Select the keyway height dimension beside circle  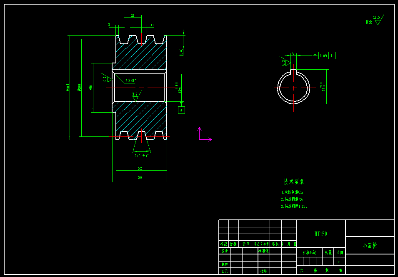323,87
